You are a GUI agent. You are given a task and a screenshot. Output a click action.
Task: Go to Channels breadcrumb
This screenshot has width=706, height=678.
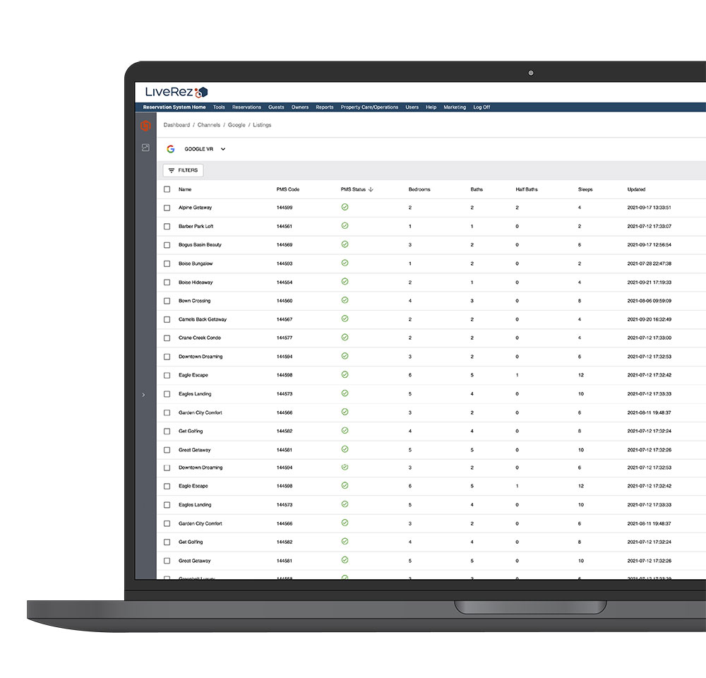point(209,125)
